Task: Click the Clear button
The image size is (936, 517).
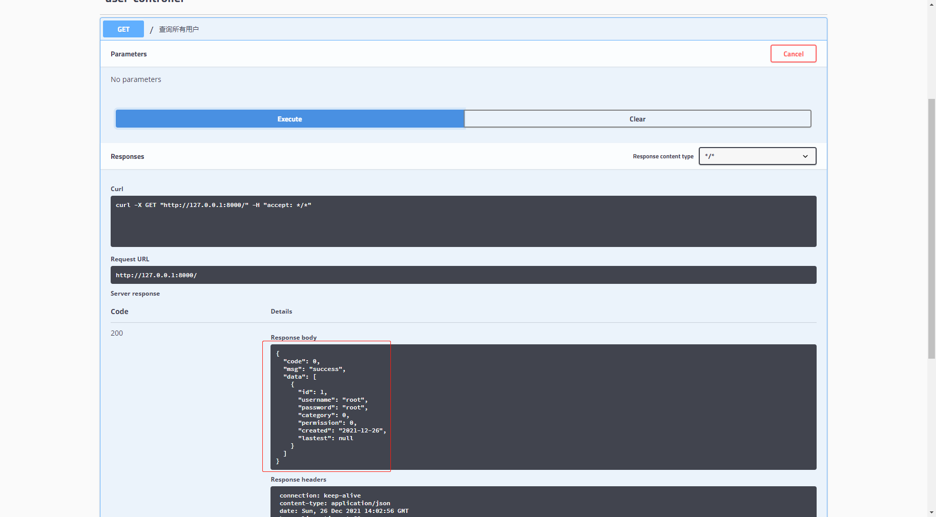Action: click(637, 119)
